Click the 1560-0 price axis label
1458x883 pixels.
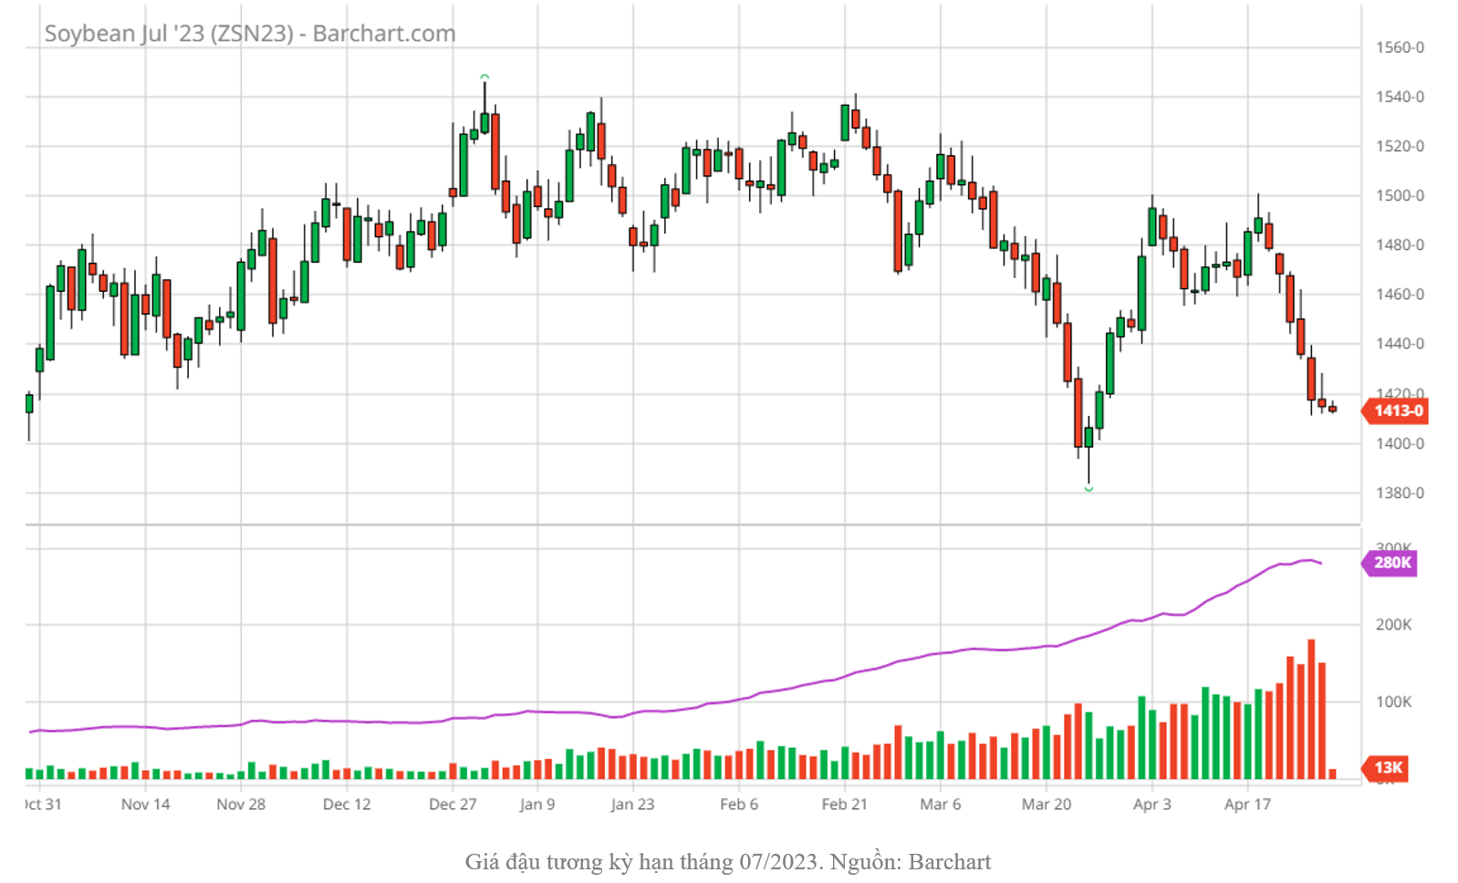coord(1401,47)
